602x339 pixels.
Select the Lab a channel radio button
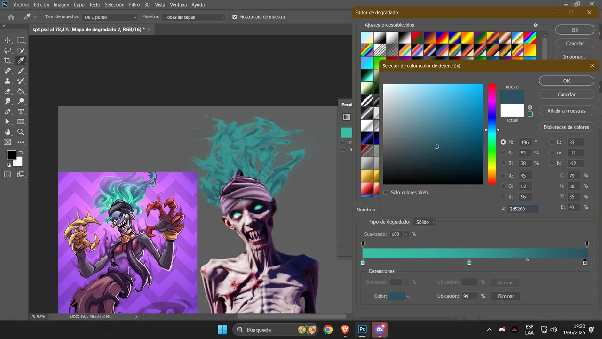point(552,153)
